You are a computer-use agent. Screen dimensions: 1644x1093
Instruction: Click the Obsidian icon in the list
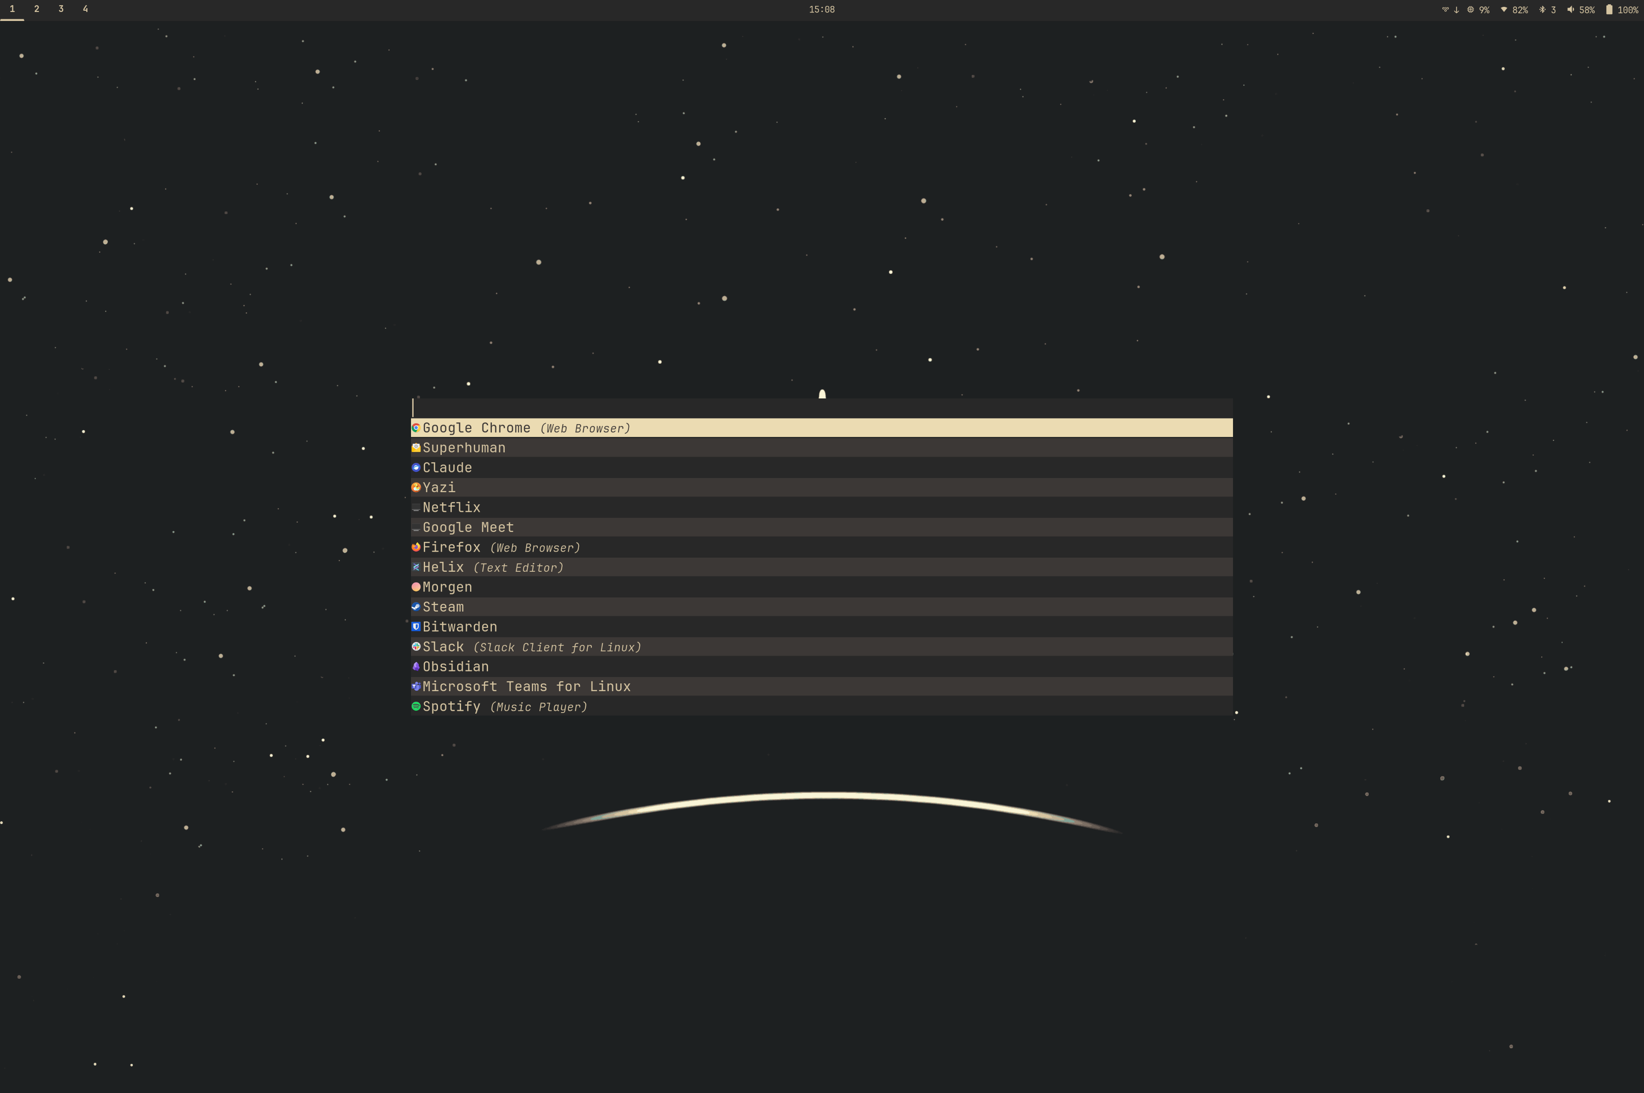[416, 666]
